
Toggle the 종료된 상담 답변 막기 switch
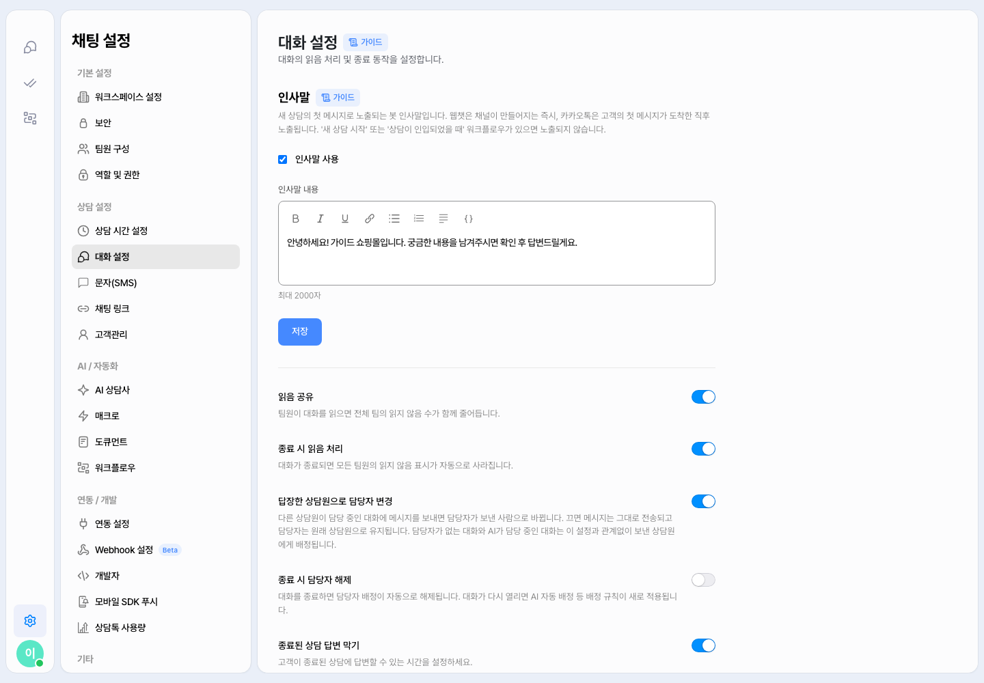[703, 645]
